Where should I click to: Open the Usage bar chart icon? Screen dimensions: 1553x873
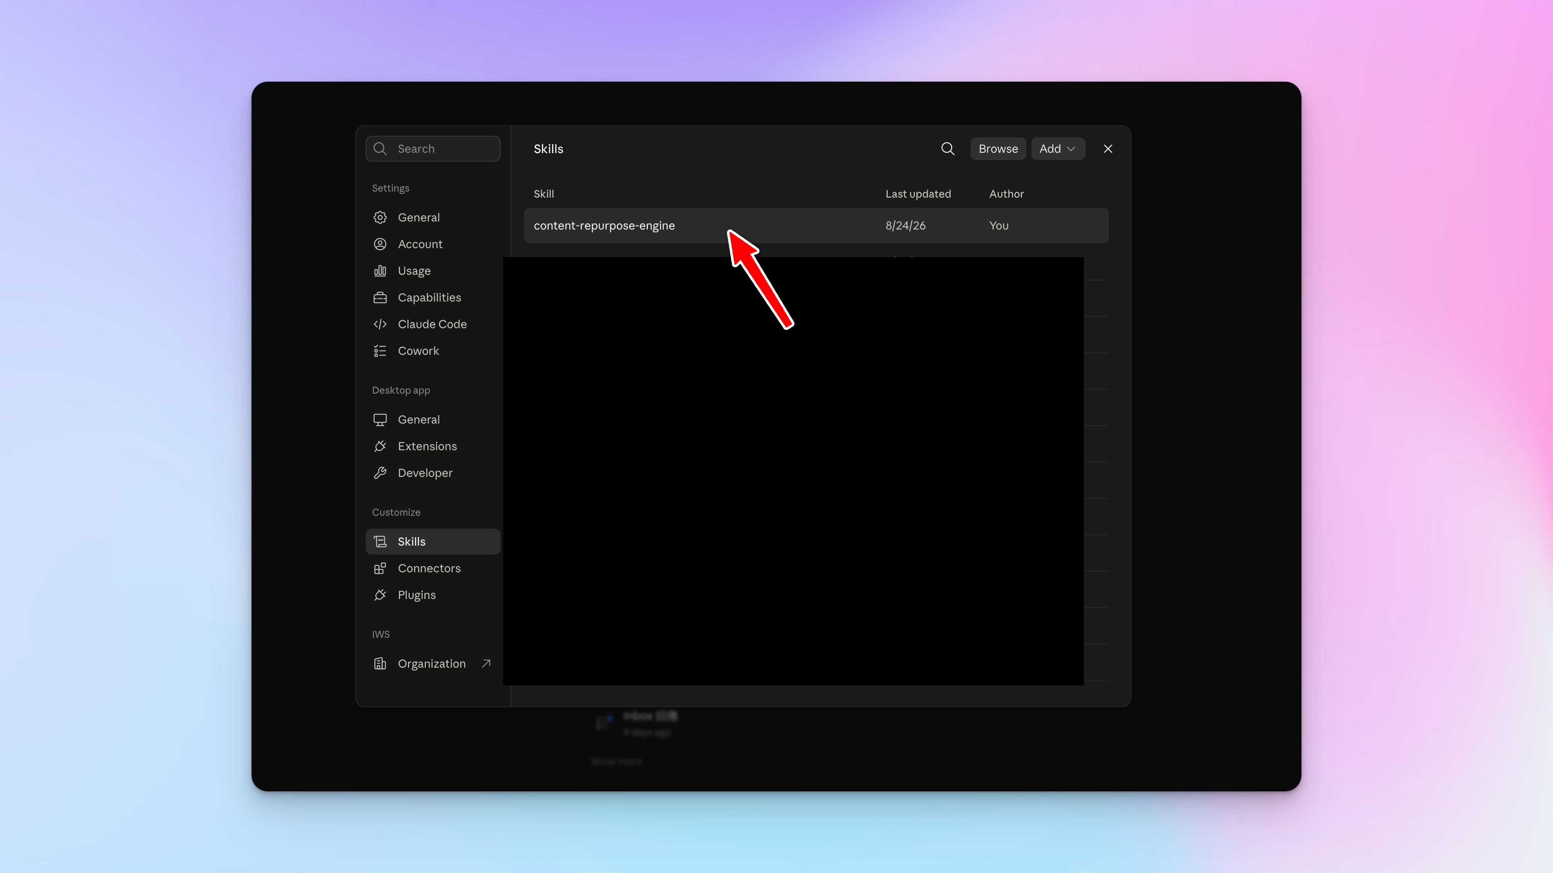coord(380,271)
